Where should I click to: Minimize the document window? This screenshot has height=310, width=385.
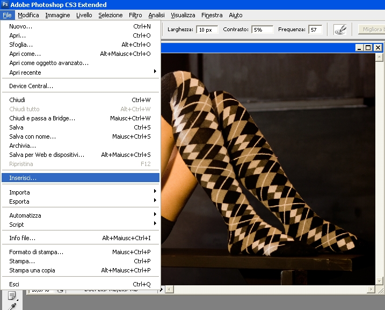click(359, 48)
